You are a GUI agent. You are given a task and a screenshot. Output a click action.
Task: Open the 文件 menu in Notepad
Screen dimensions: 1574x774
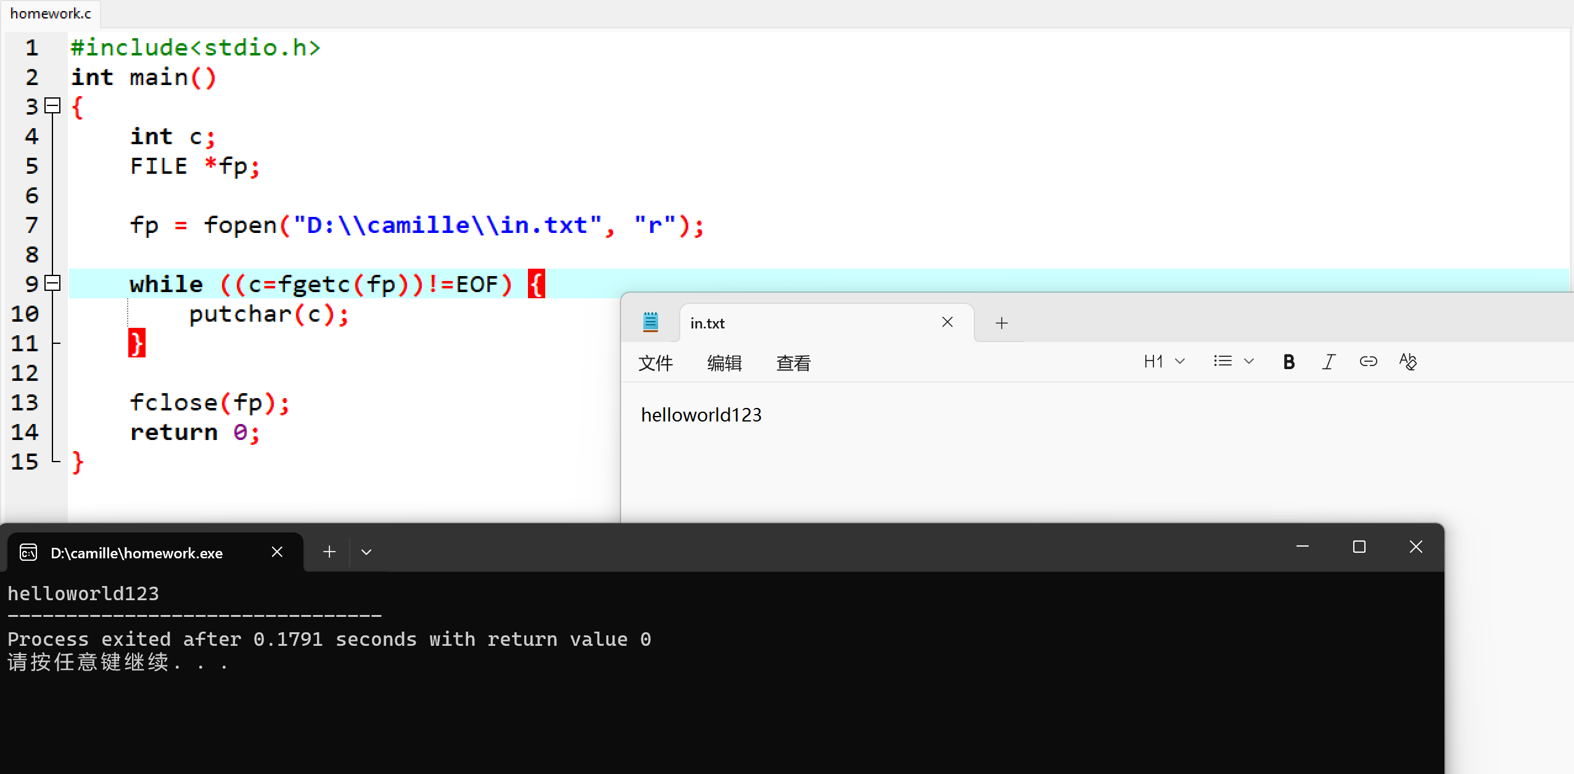point(655,363)
